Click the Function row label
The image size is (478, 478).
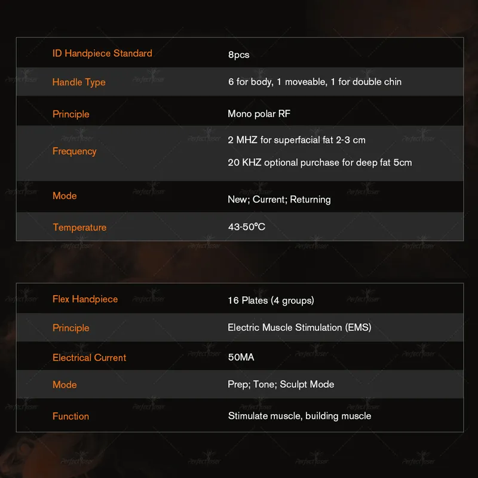[x=71, y=416]
